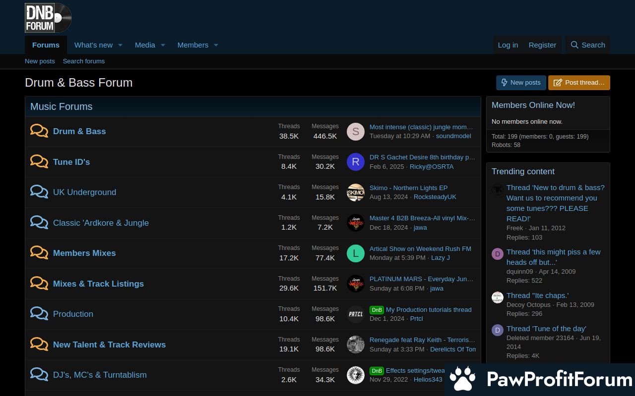
Task: Click Lazy J's green 'L' avatar
Action: click(355, 253)
